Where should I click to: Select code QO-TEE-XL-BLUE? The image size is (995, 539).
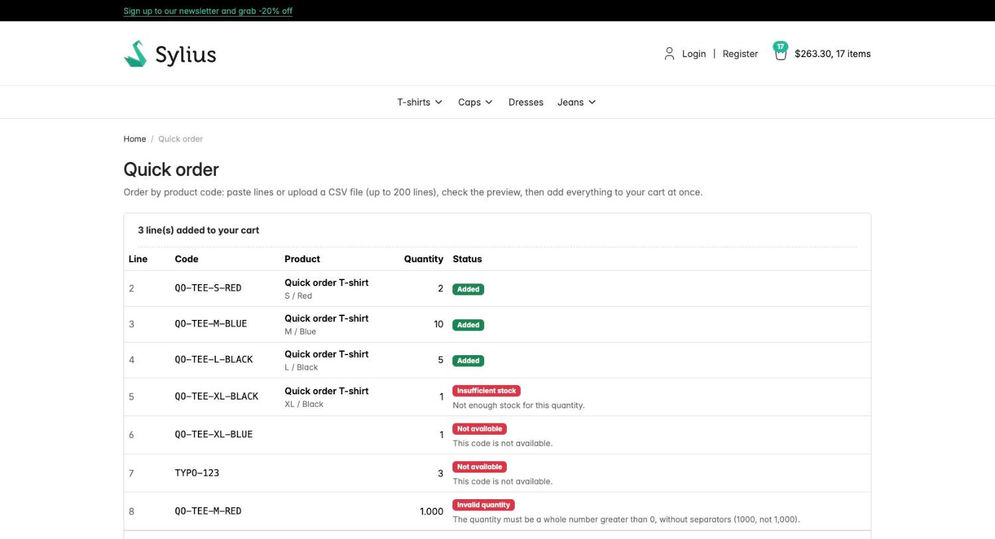point(214,435)
